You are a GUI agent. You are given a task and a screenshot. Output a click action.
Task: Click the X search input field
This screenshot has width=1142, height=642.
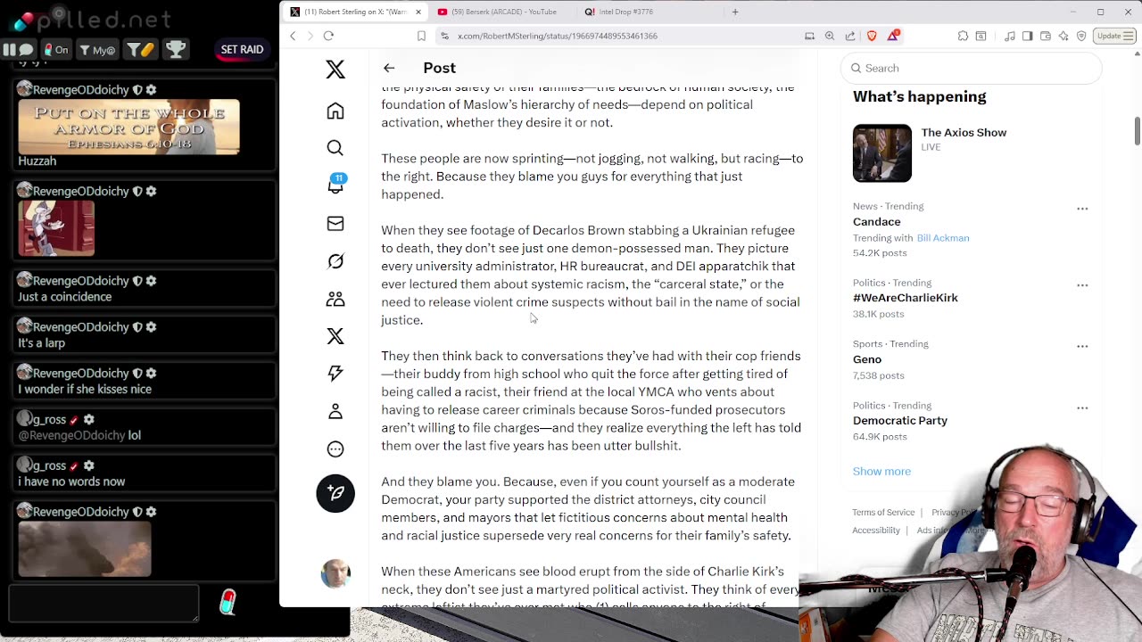click(x=971, y=68)
